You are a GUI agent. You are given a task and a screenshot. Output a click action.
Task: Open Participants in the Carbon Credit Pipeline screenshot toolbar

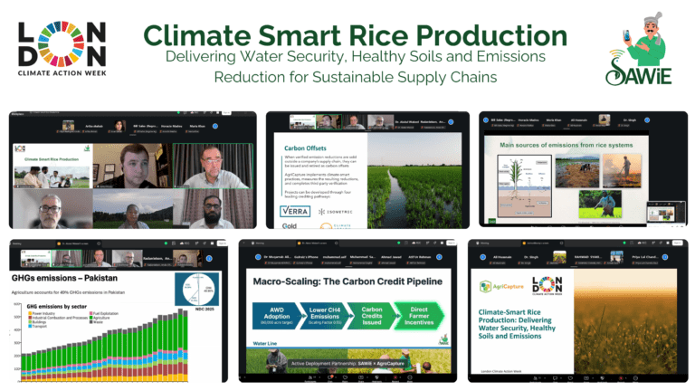click(309, 378)
